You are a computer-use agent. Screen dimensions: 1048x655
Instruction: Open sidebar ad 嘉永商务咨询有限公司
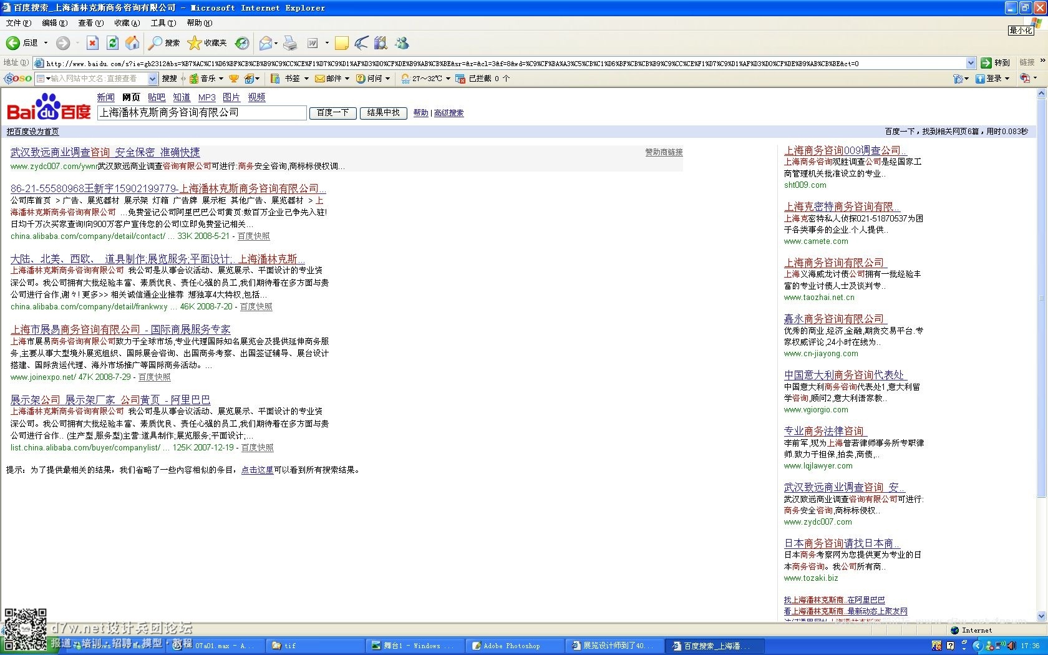pyautogui.click(x=835, y=319)
